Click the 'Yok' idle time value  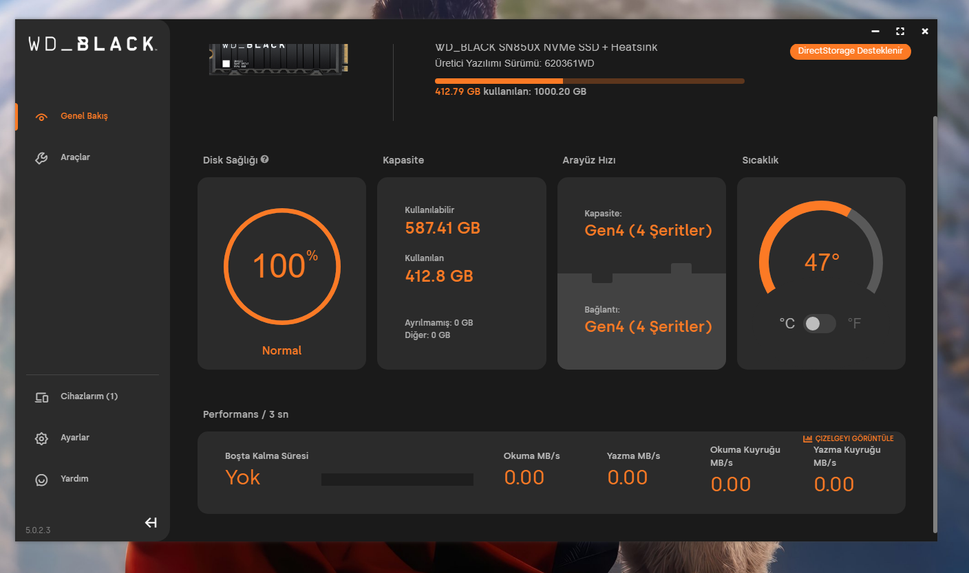point(243,477)
